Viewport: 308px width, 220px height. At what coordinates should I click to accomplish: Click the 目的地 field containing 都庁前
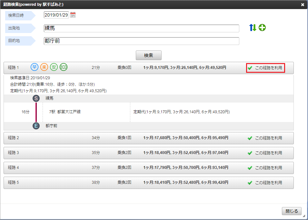tap(142, 41)
